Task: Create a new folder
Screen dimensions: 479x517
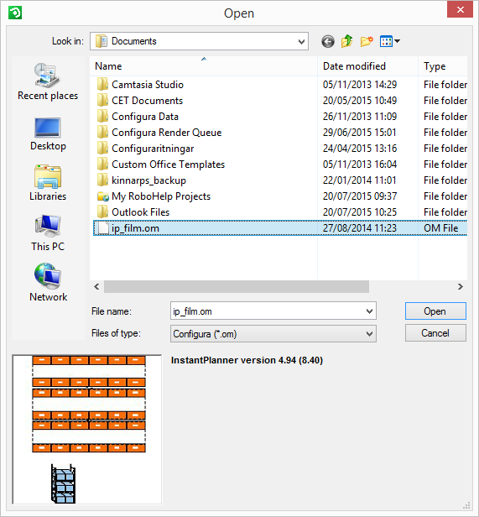Action: pyautogui.click(x=367, y=42)
